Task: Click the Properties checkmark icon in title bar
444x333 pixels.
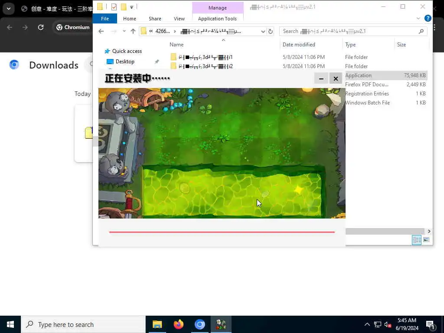Action: point(114,7)
